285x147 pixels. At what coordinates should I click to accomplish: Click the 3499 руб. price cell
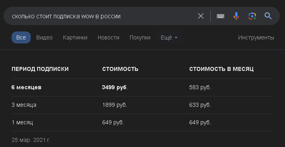point(115,88)
